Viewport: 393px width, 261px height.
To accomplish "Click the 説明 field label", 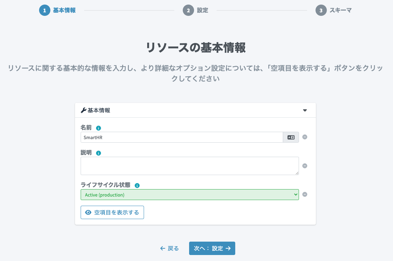I will (x=86, y=153).
